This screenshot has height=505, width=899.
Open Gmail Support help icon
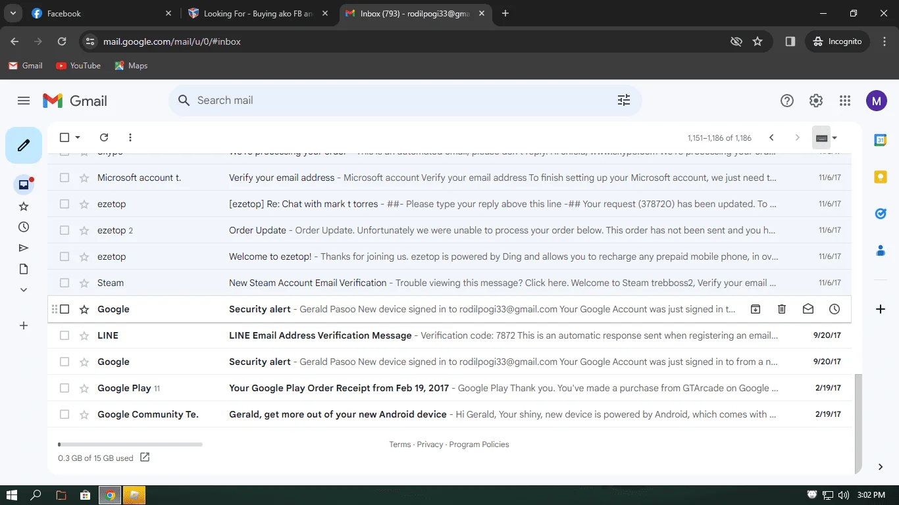tap(787, 101)
